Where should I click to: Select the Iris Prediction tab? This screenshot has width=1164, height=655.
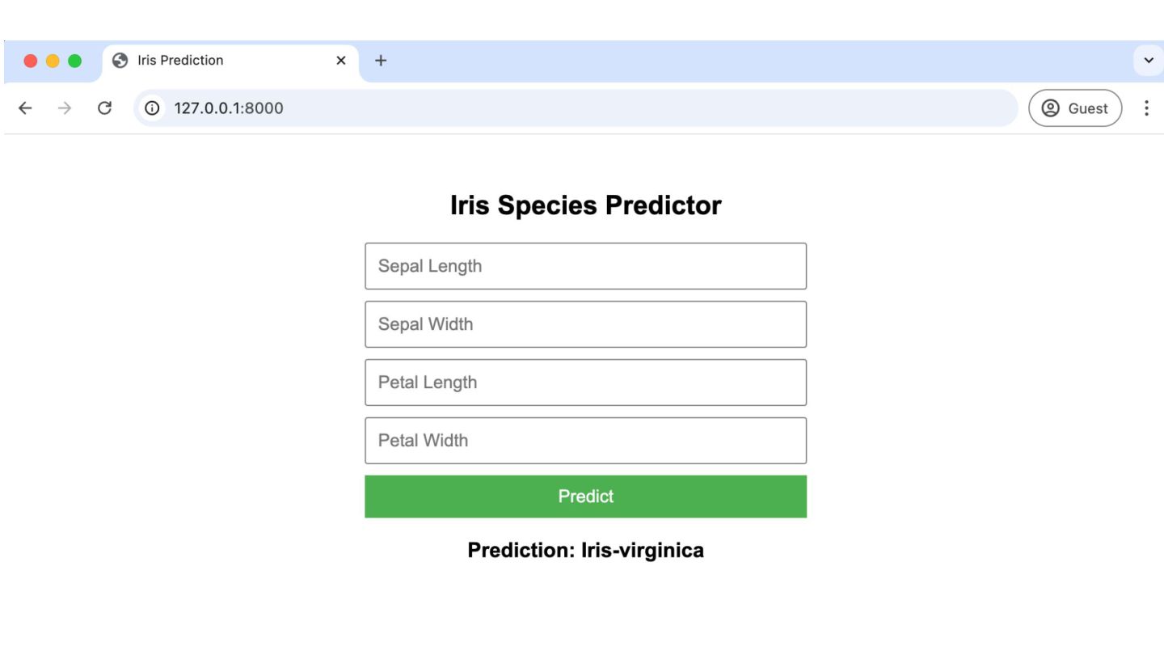pyautogui.click(x=218, y=61)
